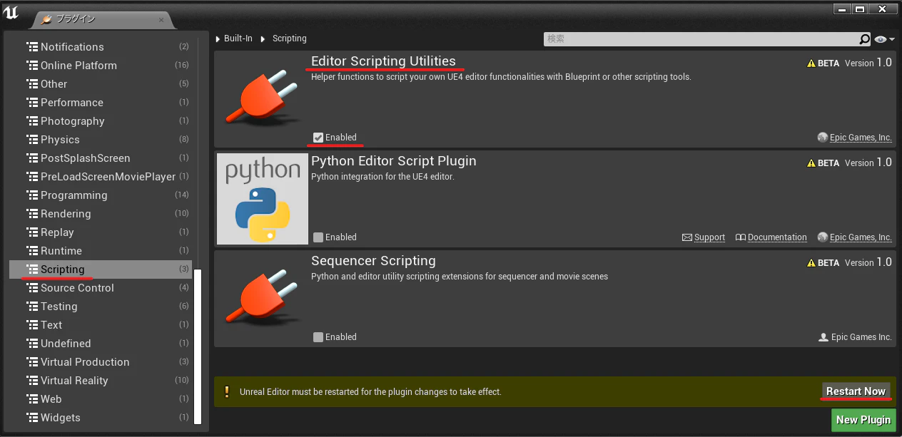This screenshot has height=437, width=902.
Task: Click the Support envelope icon
Action: pyautogui.click(x=687, y=237)
